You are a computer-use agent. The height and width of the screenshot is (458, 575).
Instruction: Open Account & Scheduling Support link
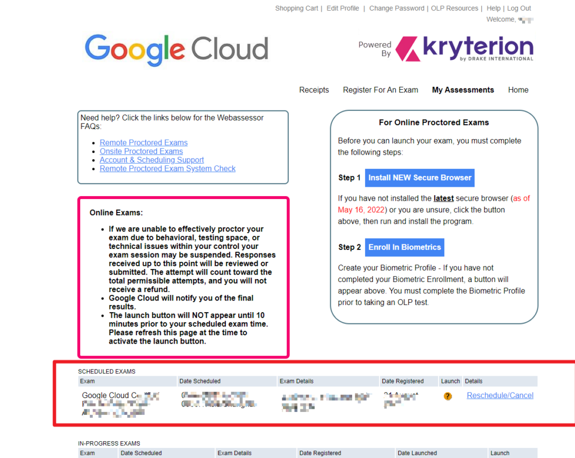152,160
